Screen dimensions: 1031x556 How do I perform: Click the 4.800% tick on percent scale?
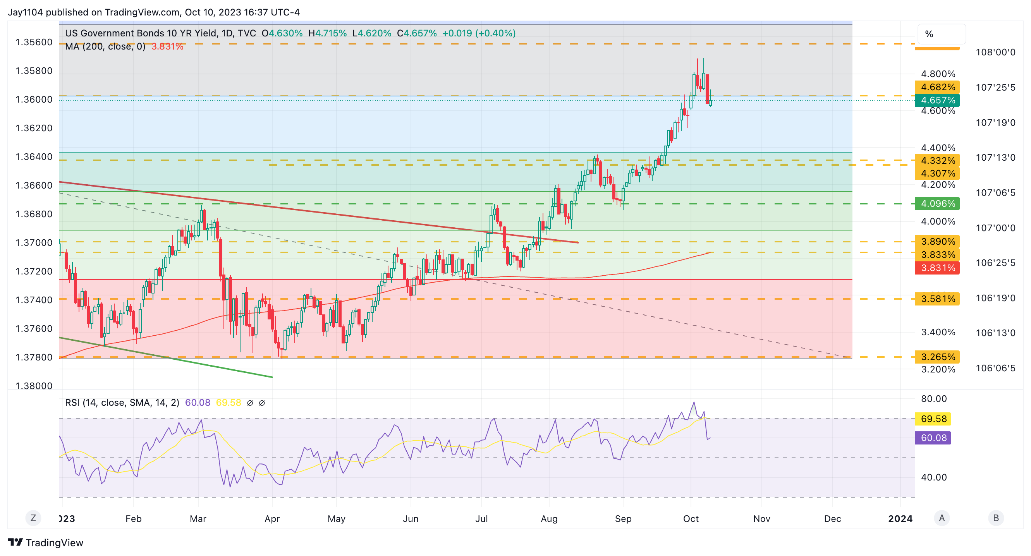(x=938, y=74)
